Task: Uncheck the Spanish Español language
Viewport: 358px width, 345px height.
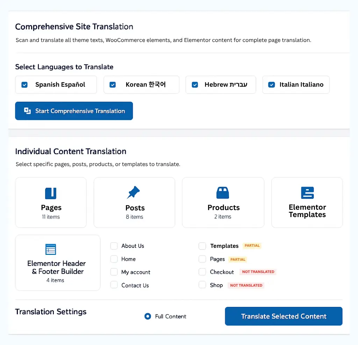Action: (24, 85)
